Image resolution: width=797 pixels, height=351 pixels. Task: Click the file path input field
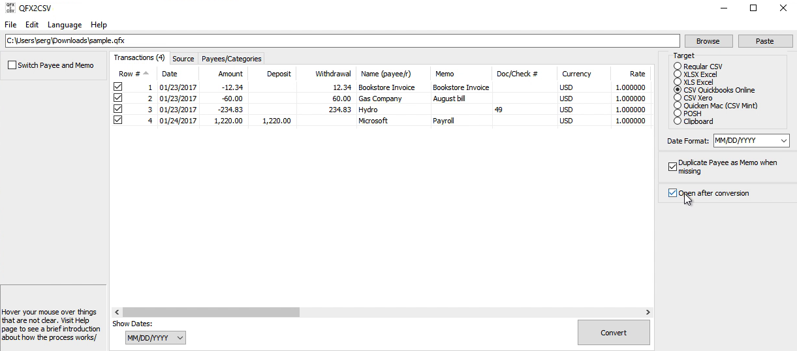342,40
